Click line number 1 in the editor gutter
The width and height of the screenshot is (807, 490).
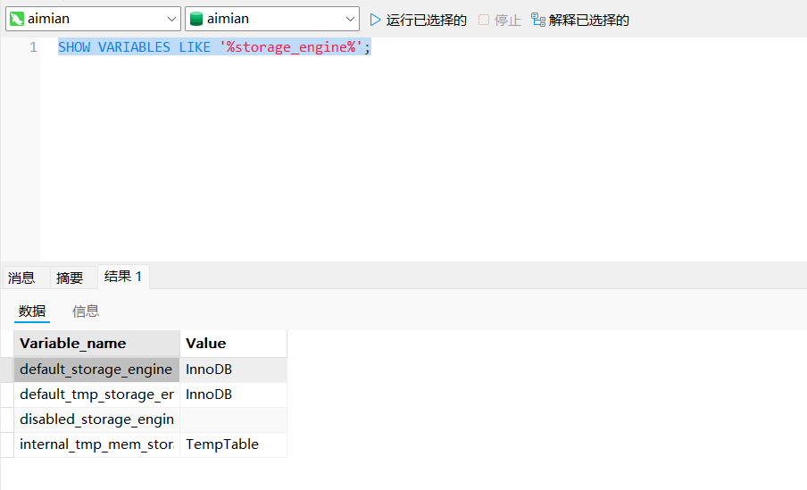click(x=33, y=47)
